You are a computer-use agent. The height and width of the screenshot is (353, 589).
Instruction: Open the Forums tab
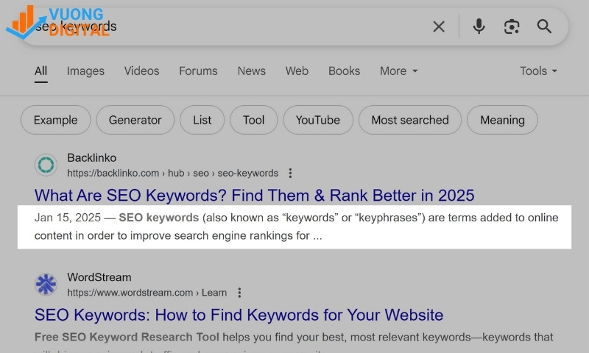[198, 71]
